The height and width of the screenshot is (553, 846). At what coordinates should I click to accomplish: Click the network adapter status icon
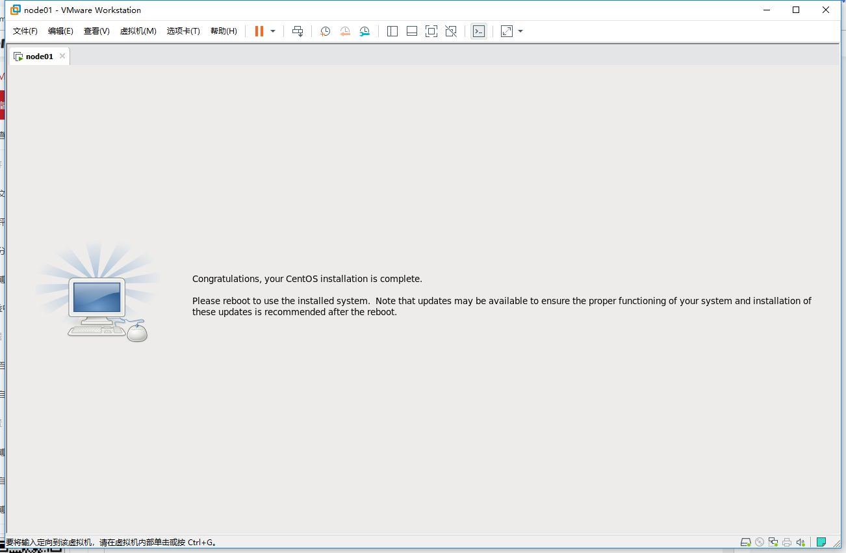pos(773,542)
